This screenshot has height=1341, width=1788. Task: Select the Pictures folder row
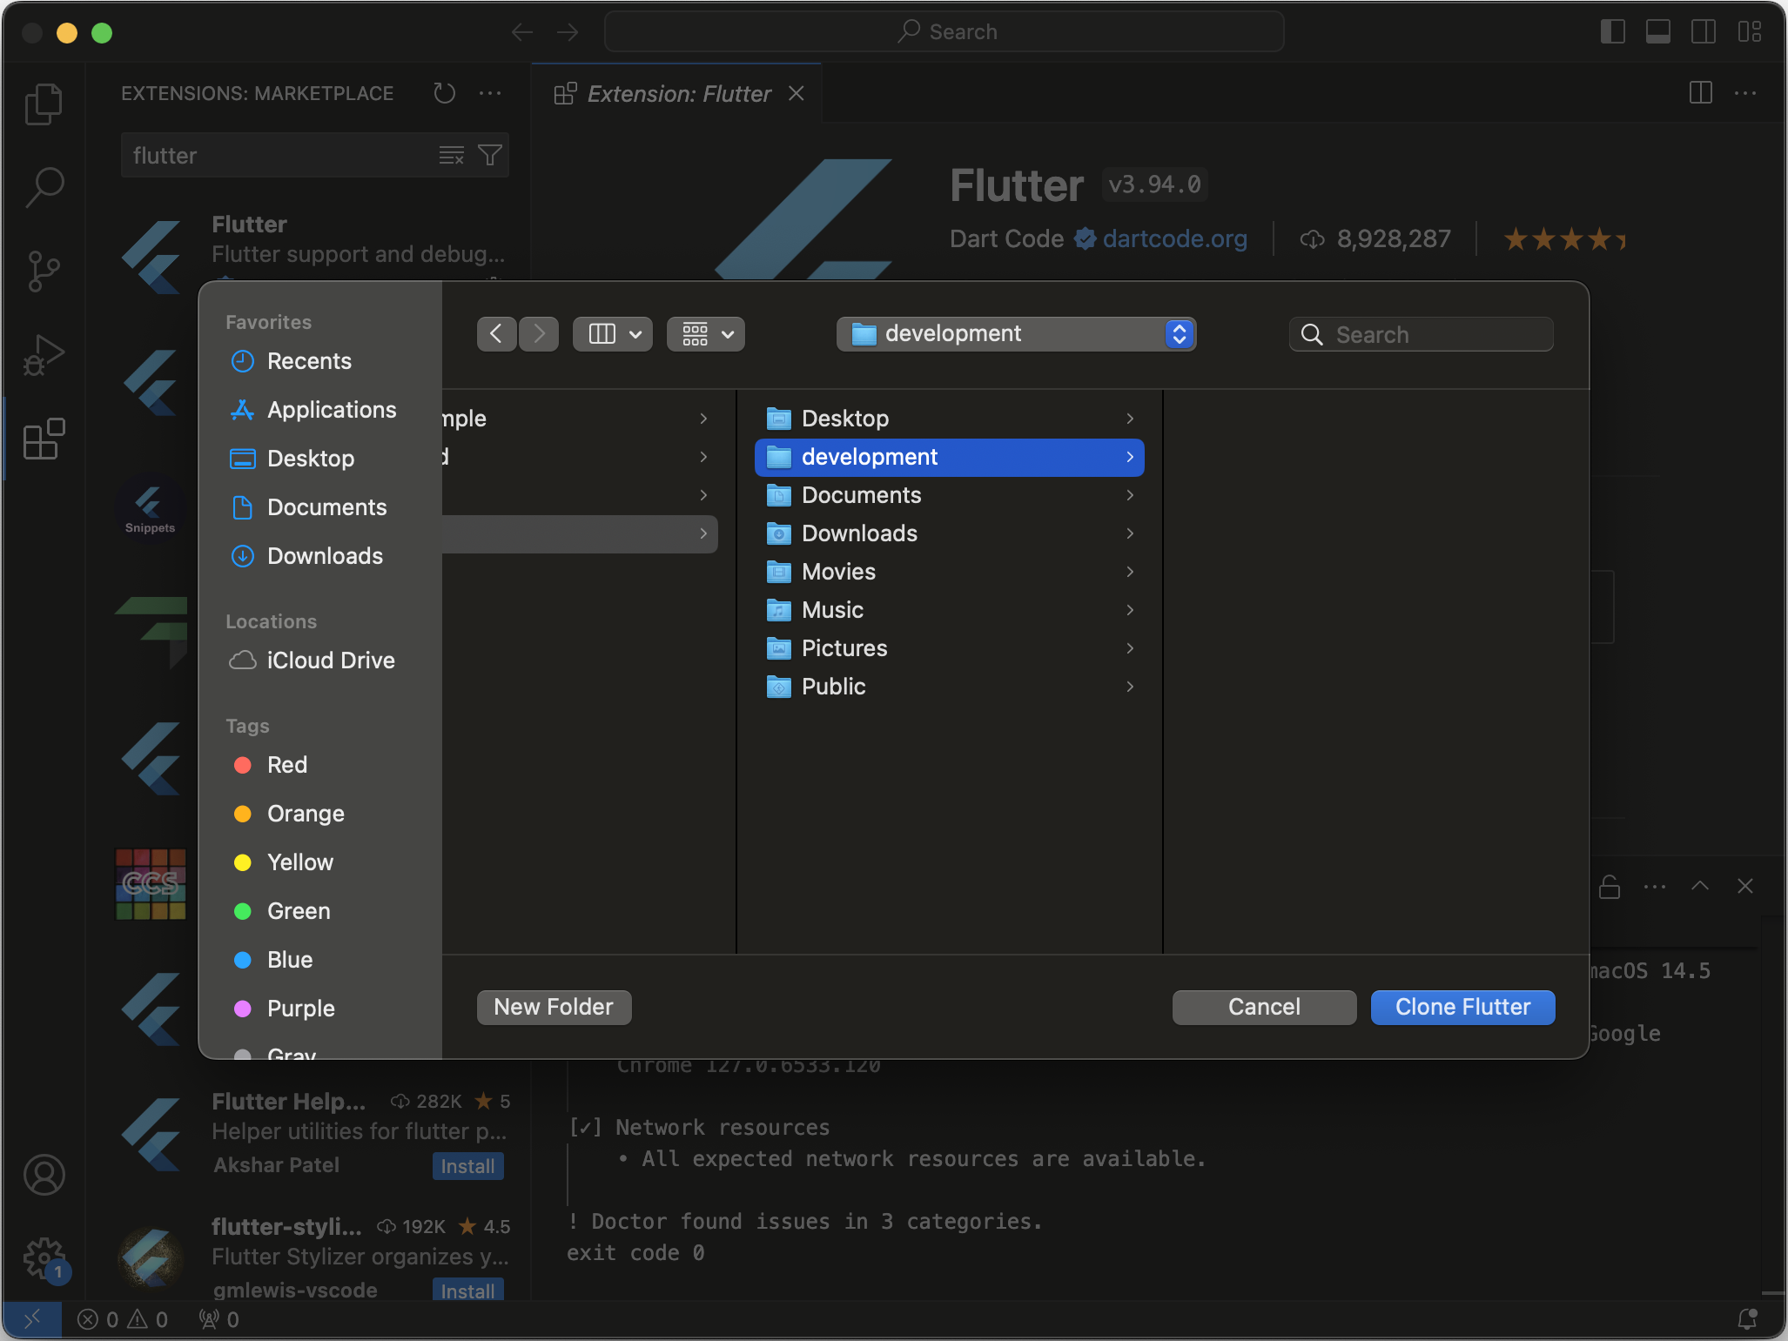(x=949, y=648)
